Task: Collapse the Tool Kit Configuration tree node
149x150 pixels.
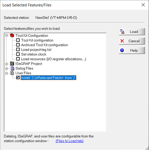Action: (x=7, y=36)
